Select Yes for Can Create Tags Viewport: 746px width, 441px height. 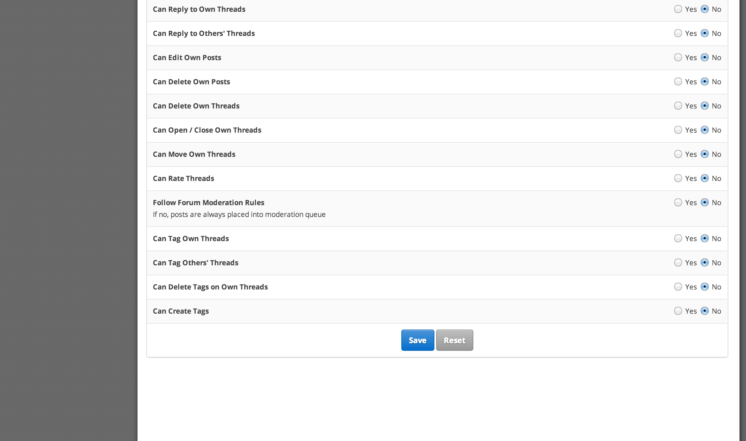[678, 311]
